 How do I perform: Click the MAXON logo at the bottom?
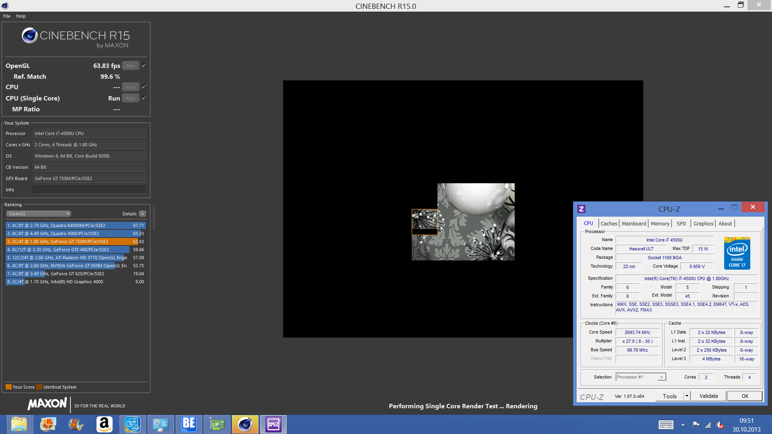click(47, 404)
